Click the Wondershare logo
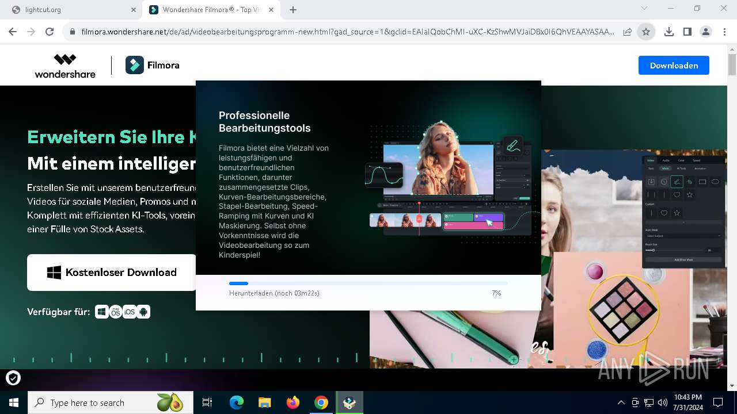The height and width of the screenshot is (414, 737). pos(65,66)
